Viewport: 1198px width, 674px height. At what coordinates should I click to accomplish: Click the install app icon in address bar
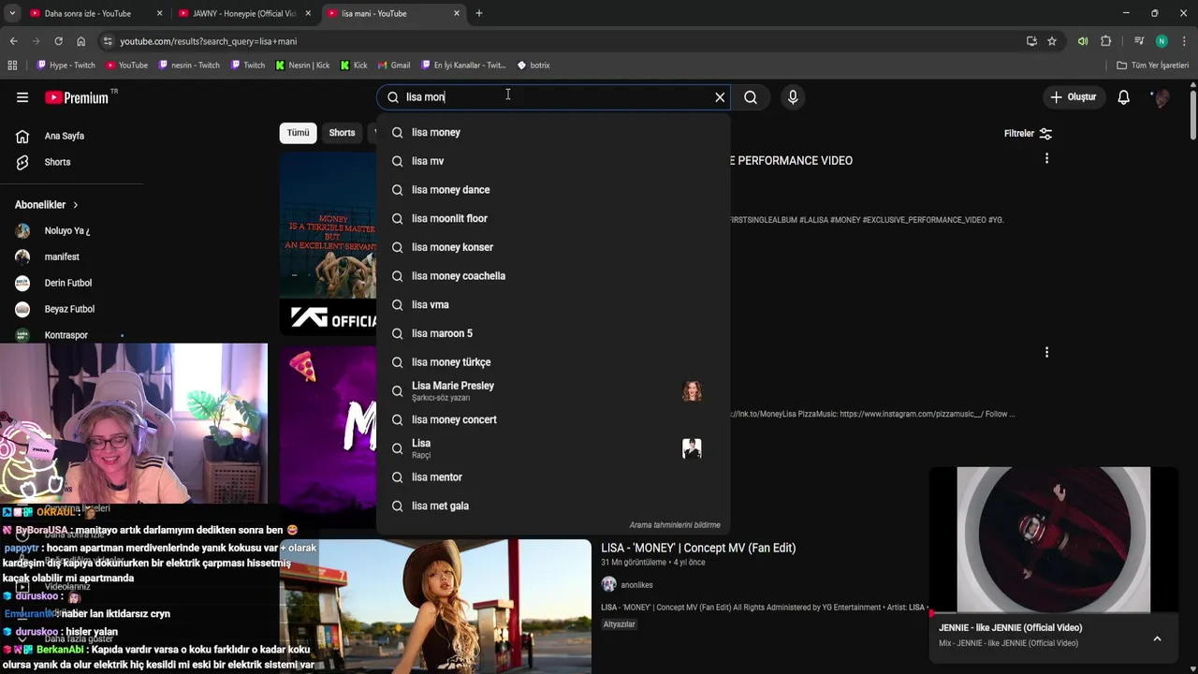pyautogui.click(x=1031, y=41)
